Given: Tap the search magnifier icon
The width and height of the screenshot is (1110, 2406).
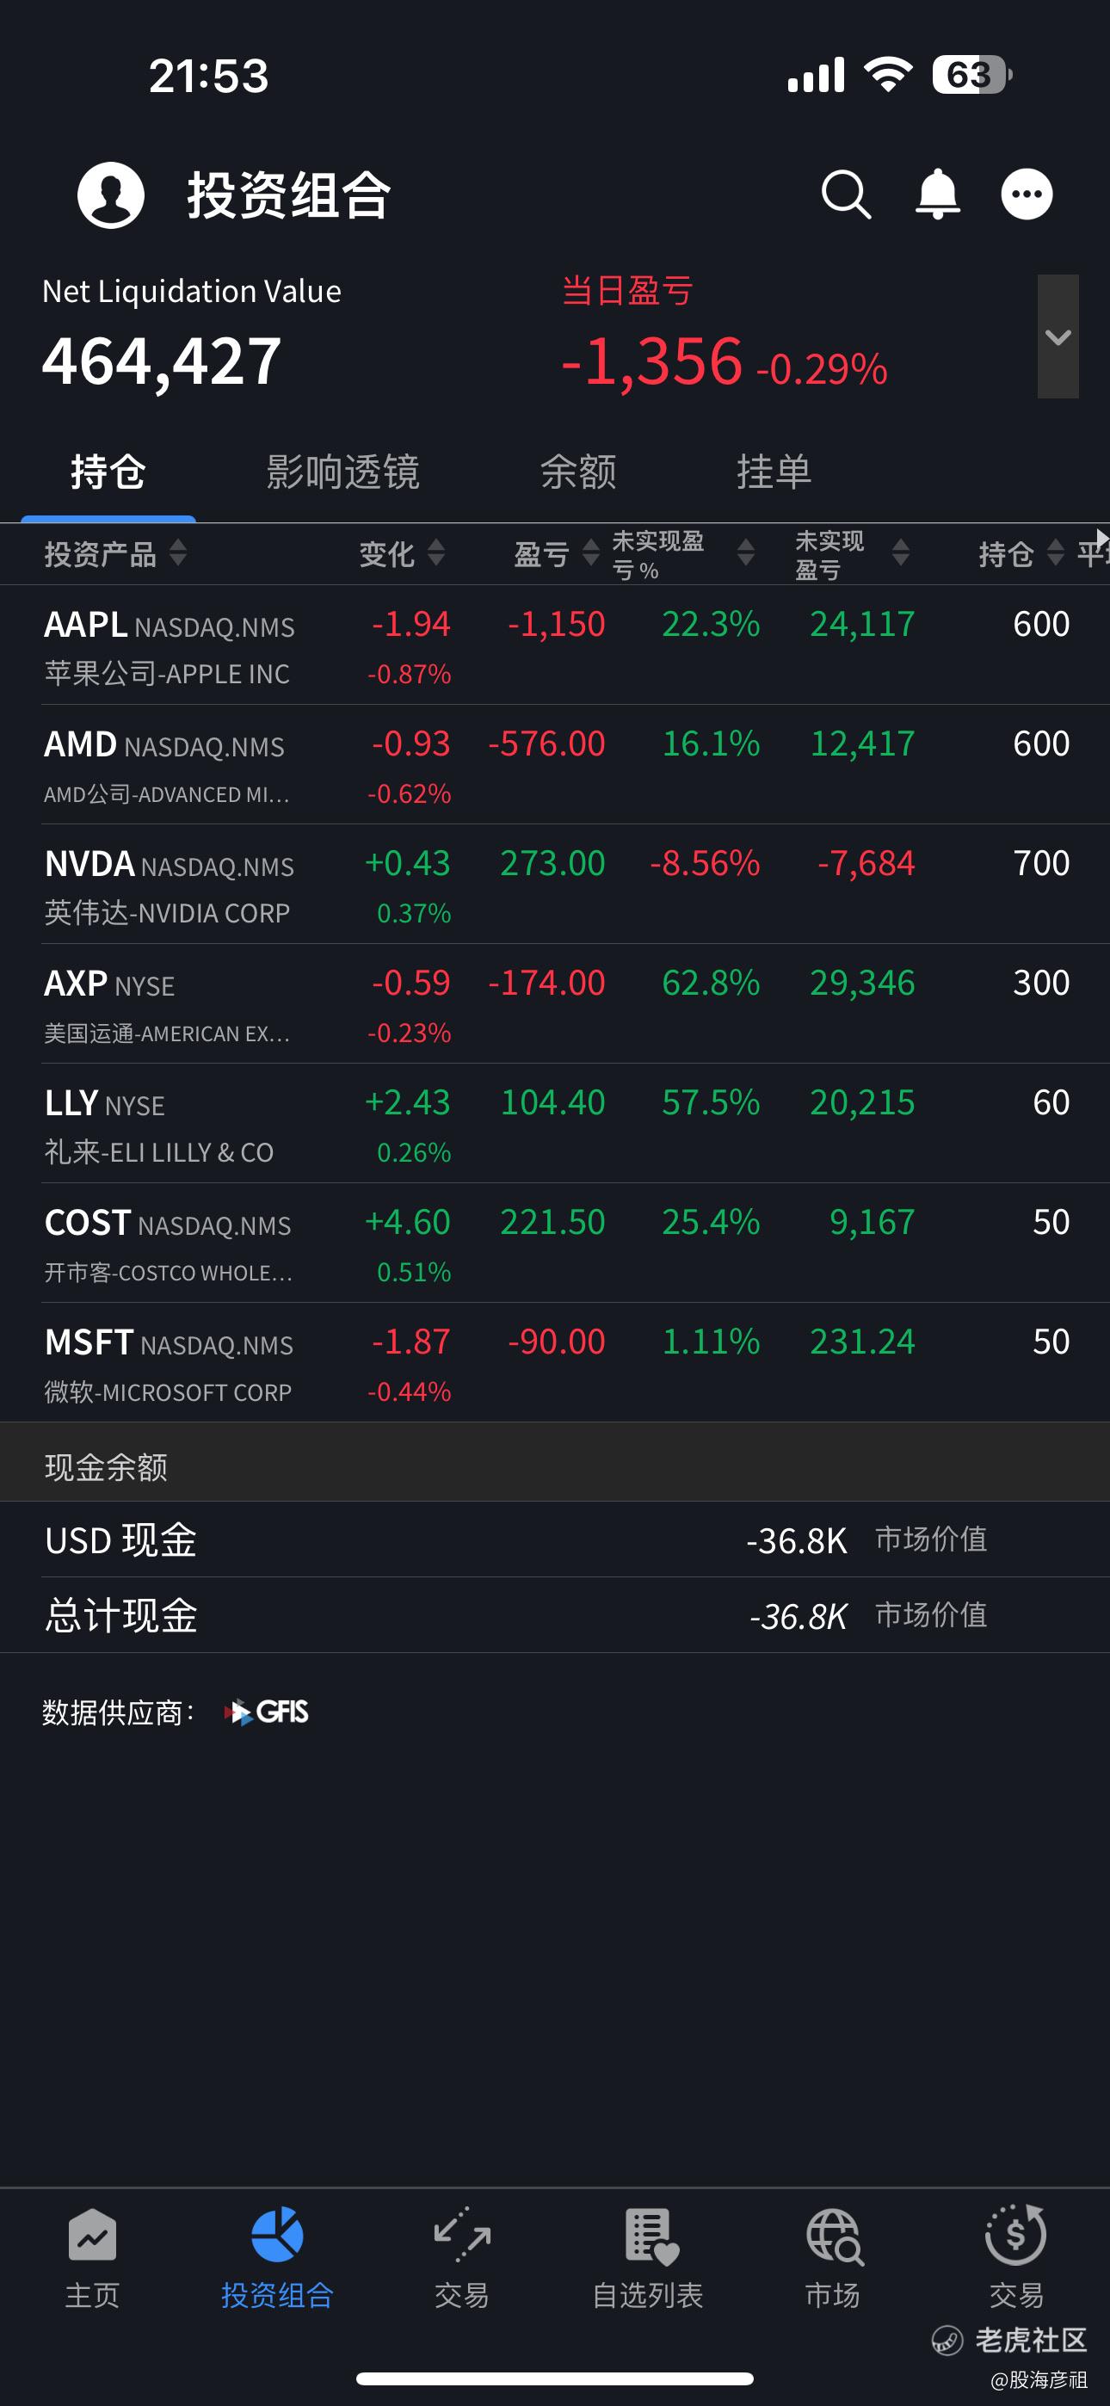Looking at the screenshot, I should 847,194.
